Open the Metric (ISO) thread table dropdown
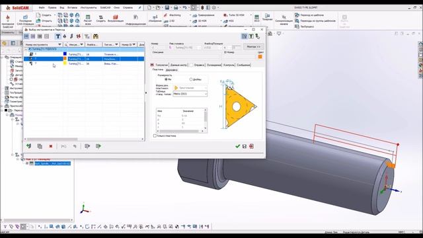Image resolution: width=423 pixels, height=238 pixels. click(x=190, y=94)
